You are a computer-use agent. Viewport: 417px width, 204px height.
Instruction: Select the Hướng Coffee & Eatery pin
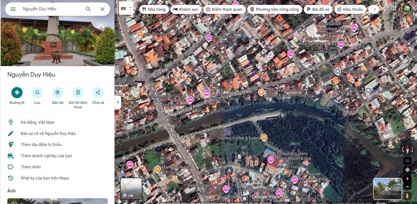[264, 137]
